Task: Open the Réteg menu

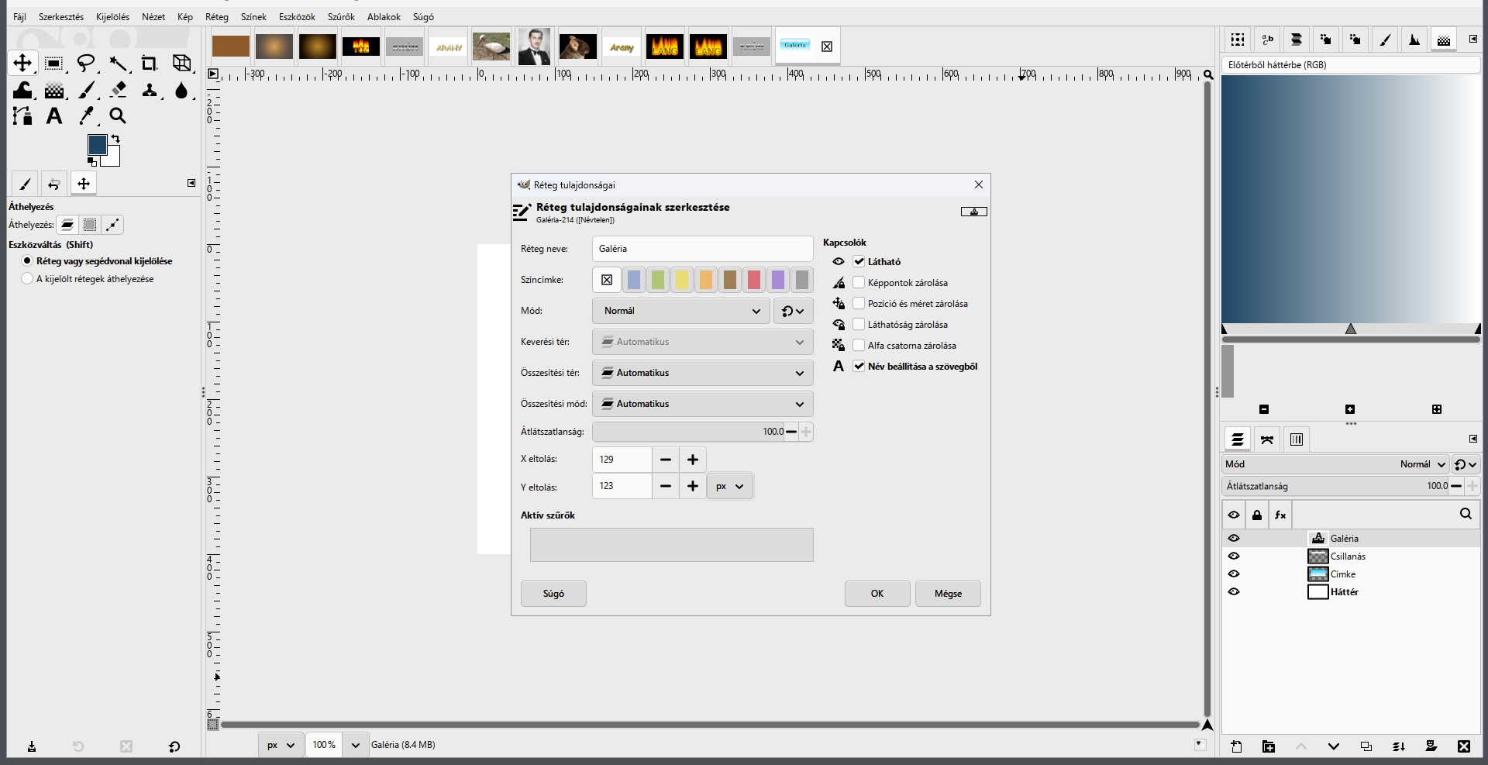Action: click(x=217, y=17)
